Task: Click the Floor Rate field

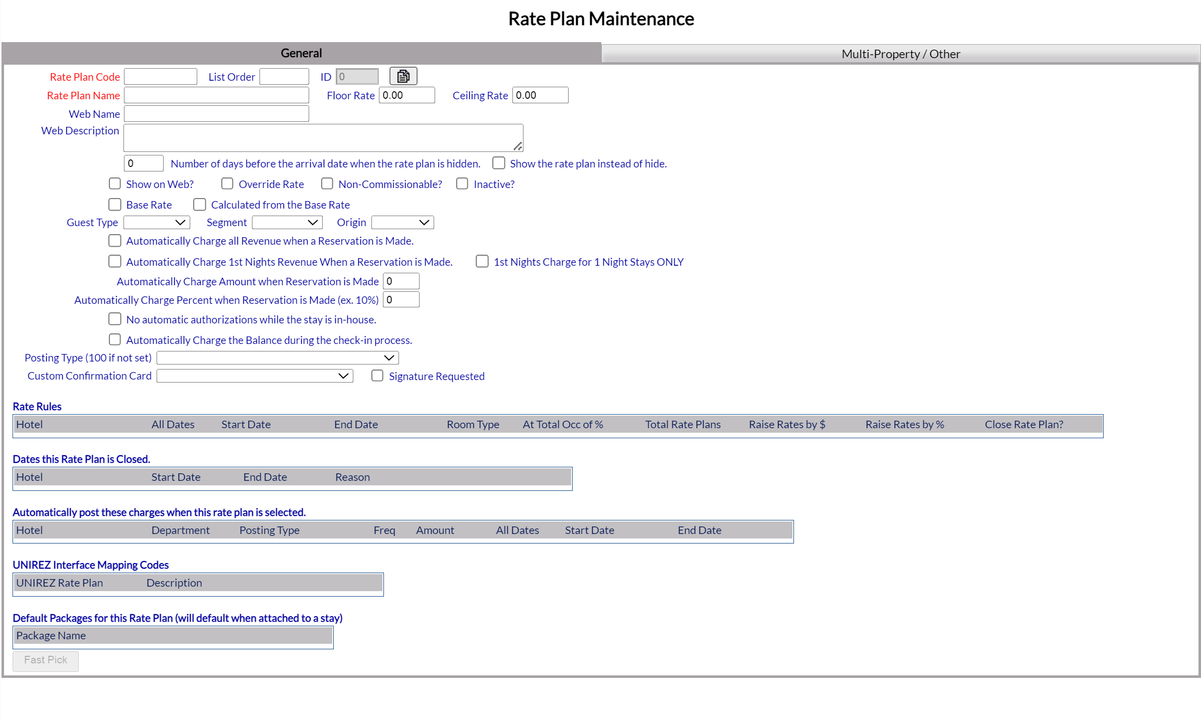Action: coord(407,95)
